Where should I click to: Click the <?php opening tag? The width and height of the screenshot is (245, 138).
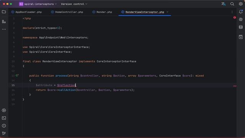click(x=27, y=18)
